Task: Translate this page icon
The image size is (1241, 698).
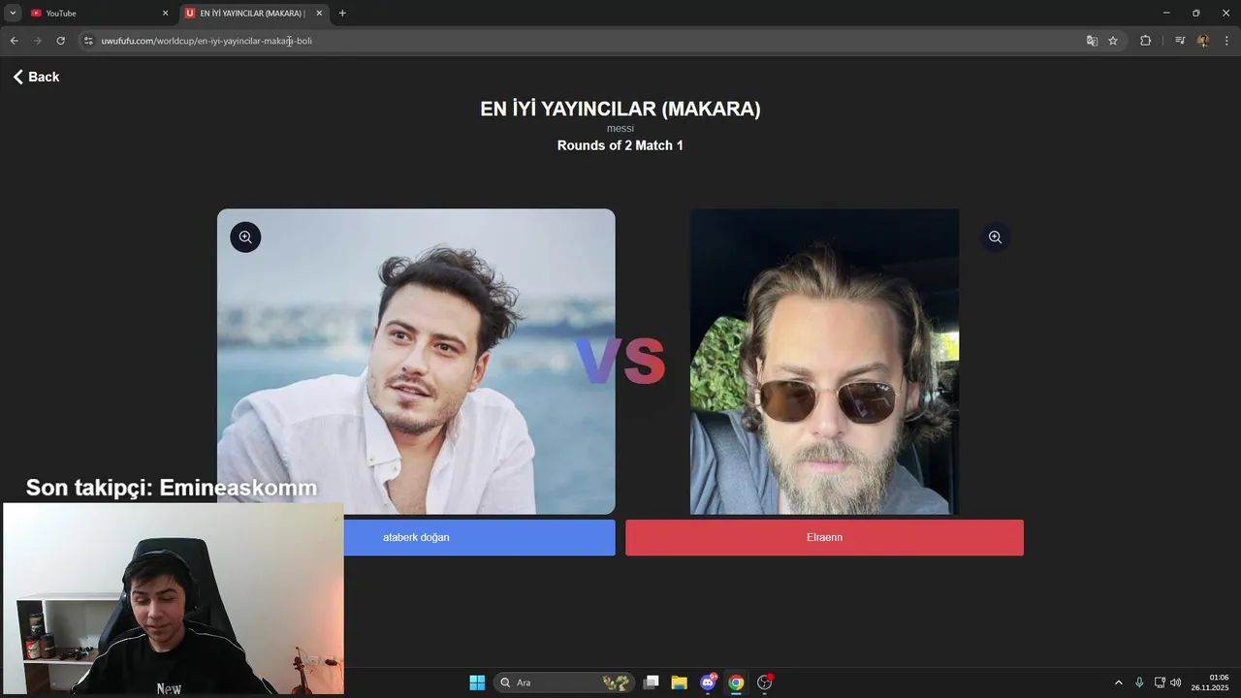Action: pos(1092,41)
